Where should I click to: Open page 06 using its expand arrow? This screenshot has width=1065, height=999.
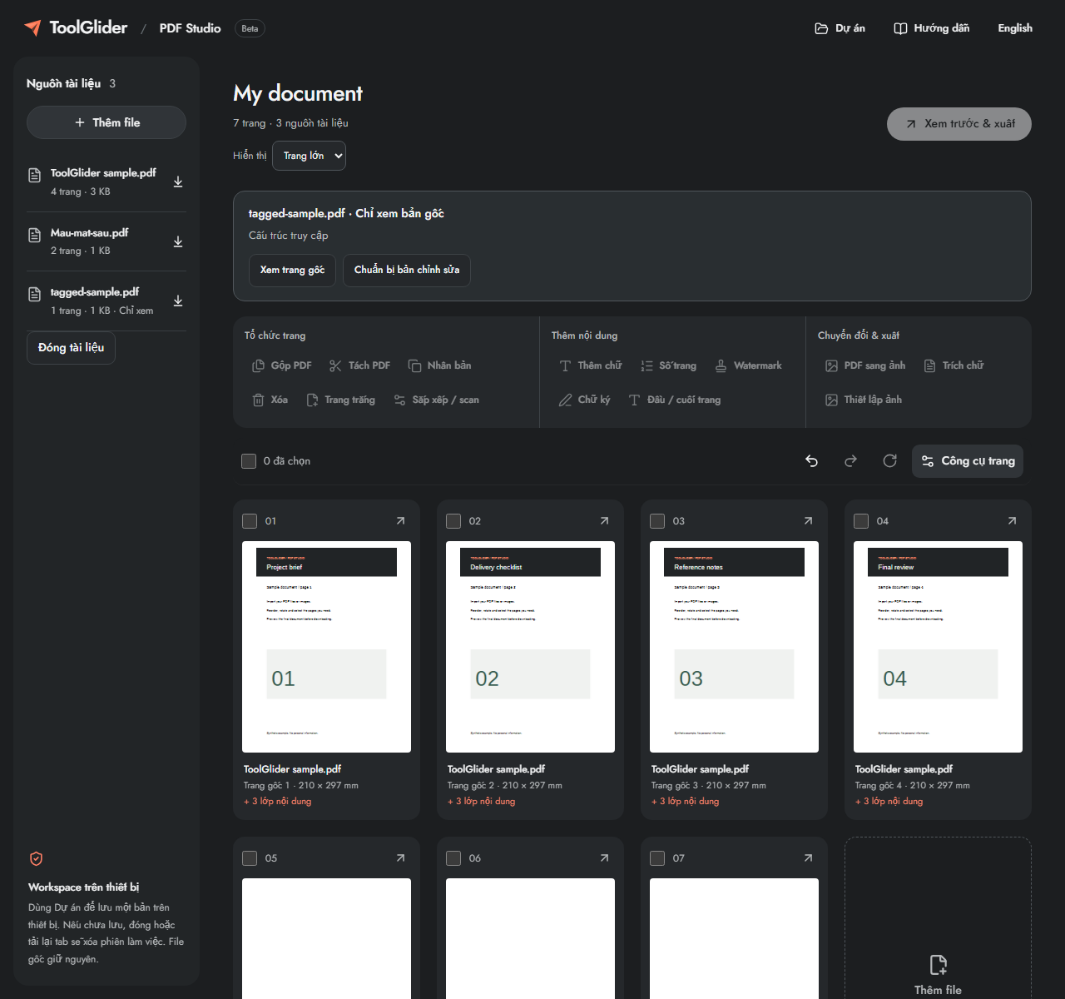click(x=604, y=858)
